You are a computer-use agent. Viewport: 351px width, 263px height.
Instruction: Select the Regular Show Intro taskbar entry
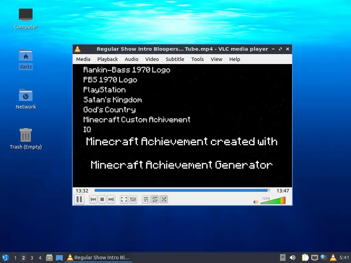(x=98, y=258)
